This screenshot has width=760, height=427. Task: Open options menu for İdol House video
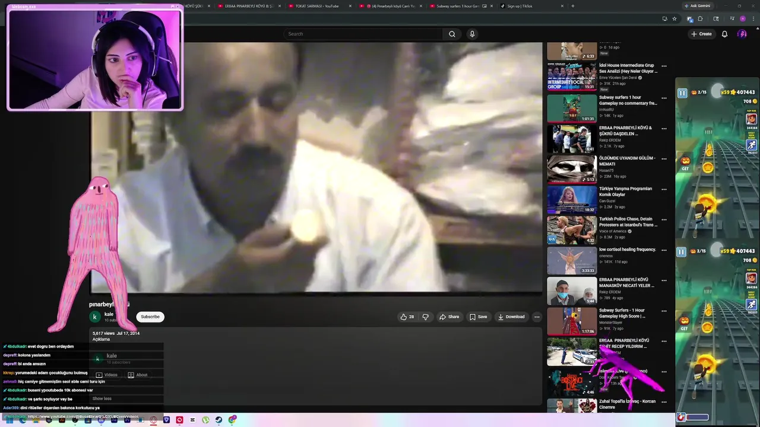point(664,66)
